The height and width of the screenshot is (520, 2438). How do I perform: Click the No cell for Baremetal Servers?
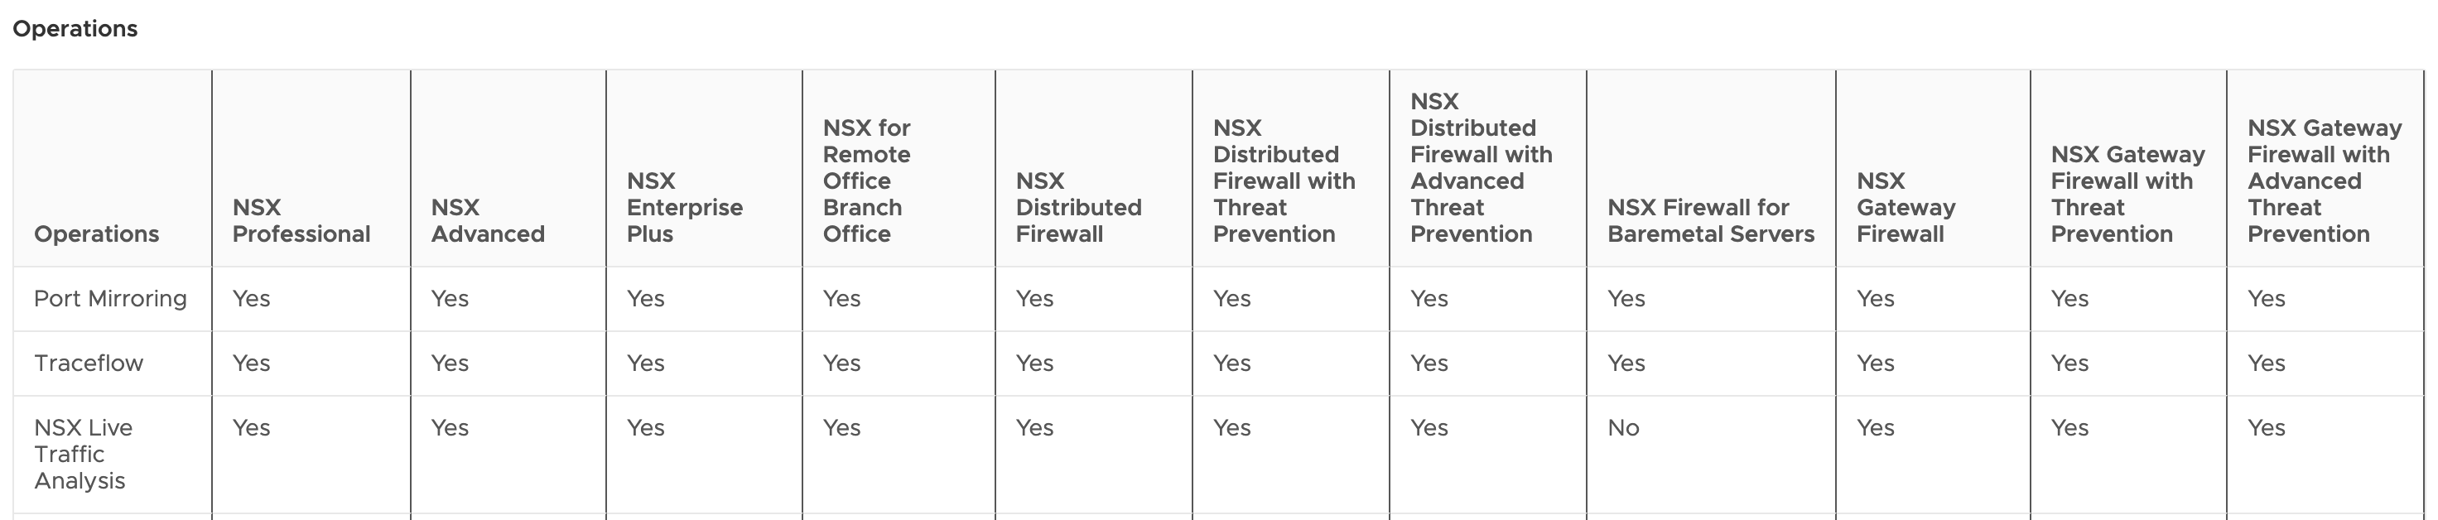(x=1623, y=428)
